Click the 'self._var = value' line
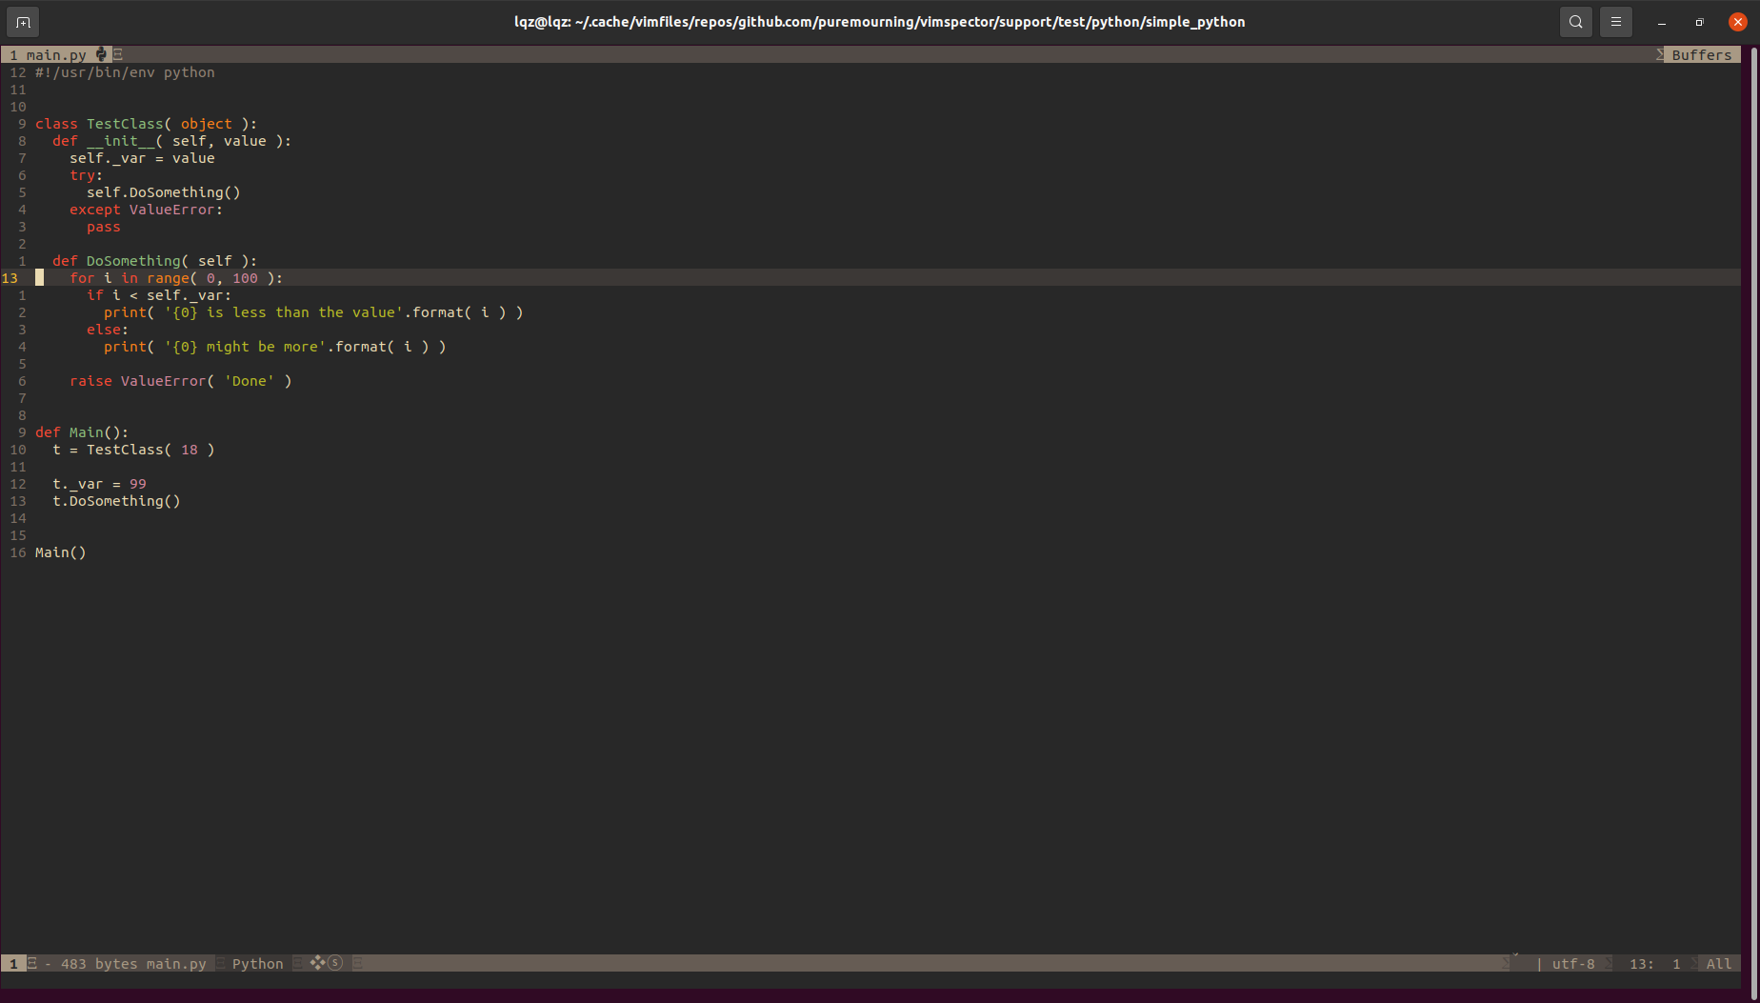This screenshot has height=1003, width=1760. tap(142, 158)
